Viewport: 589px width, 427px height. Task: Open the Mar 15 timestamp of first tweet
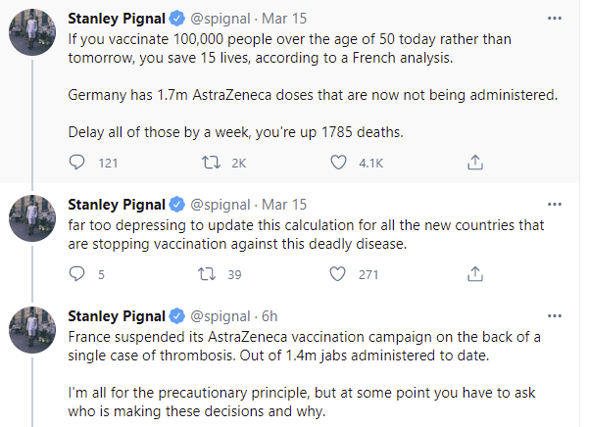285,18
